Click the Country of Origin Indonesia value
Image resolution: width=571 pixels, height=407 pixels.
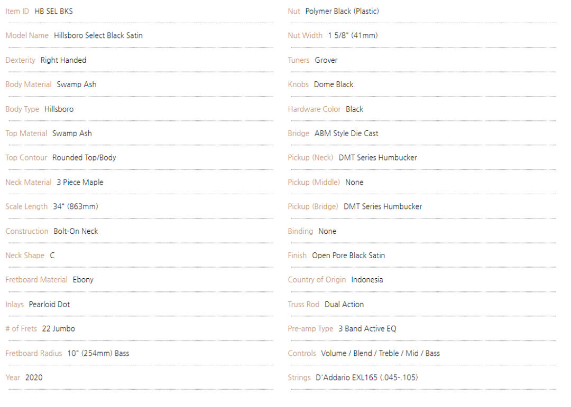pos(367,280)
